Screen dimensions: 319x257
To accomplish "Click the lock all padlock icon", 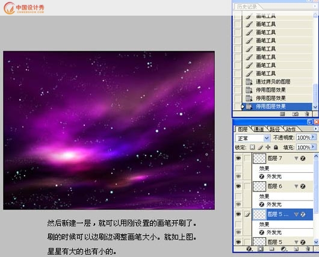I will pos(276,147).
